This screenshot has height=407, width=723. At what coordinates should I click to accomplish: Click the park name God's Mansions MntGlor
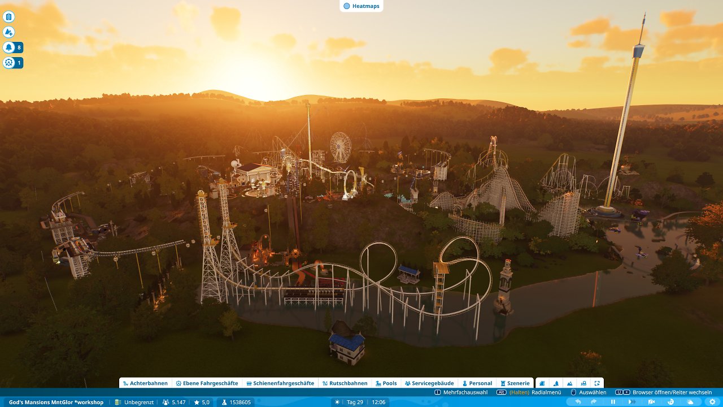(x=56, y=402)
